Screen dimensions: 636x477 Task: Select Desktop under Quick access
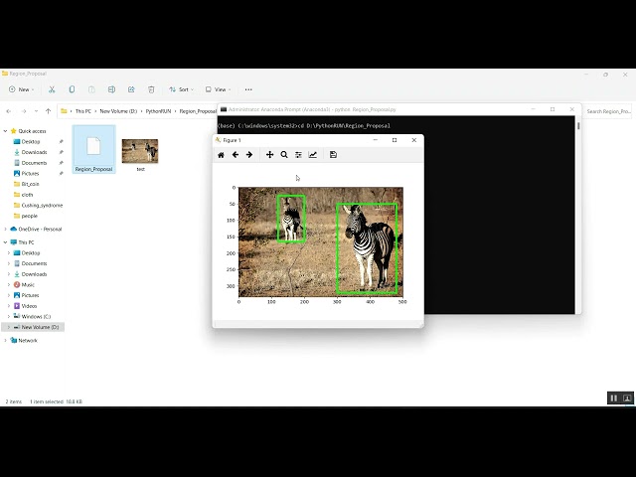click(31, 141)
